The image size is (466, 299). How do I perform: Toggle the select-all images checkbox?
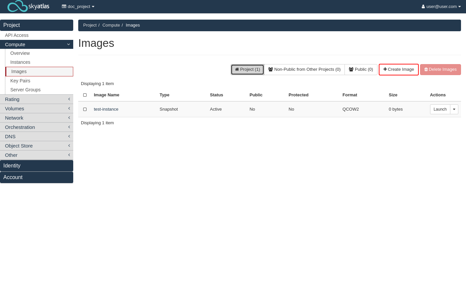[85, 95]
